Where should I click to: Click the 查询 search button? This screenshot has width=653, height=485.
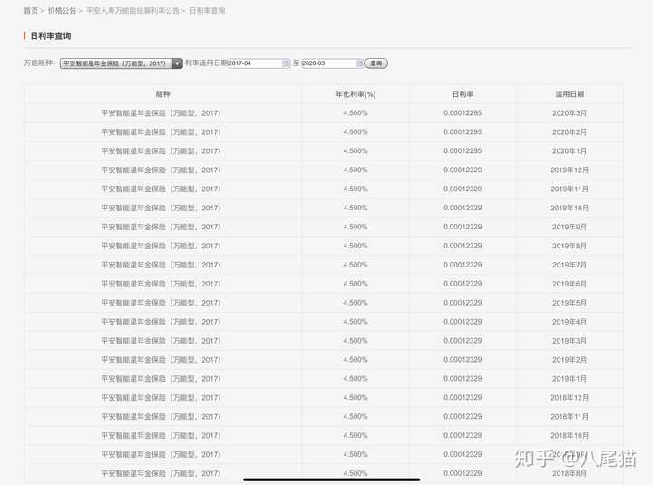click(376, 63)
